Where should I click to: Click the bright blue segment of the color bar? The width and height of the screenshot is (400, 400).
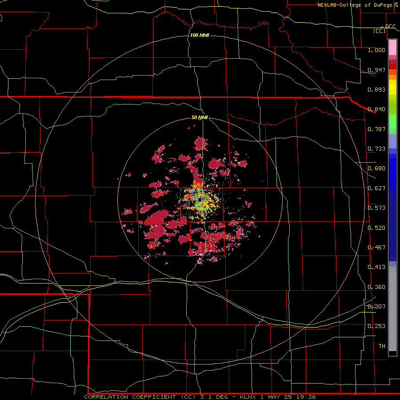click(x=392, y=173)
